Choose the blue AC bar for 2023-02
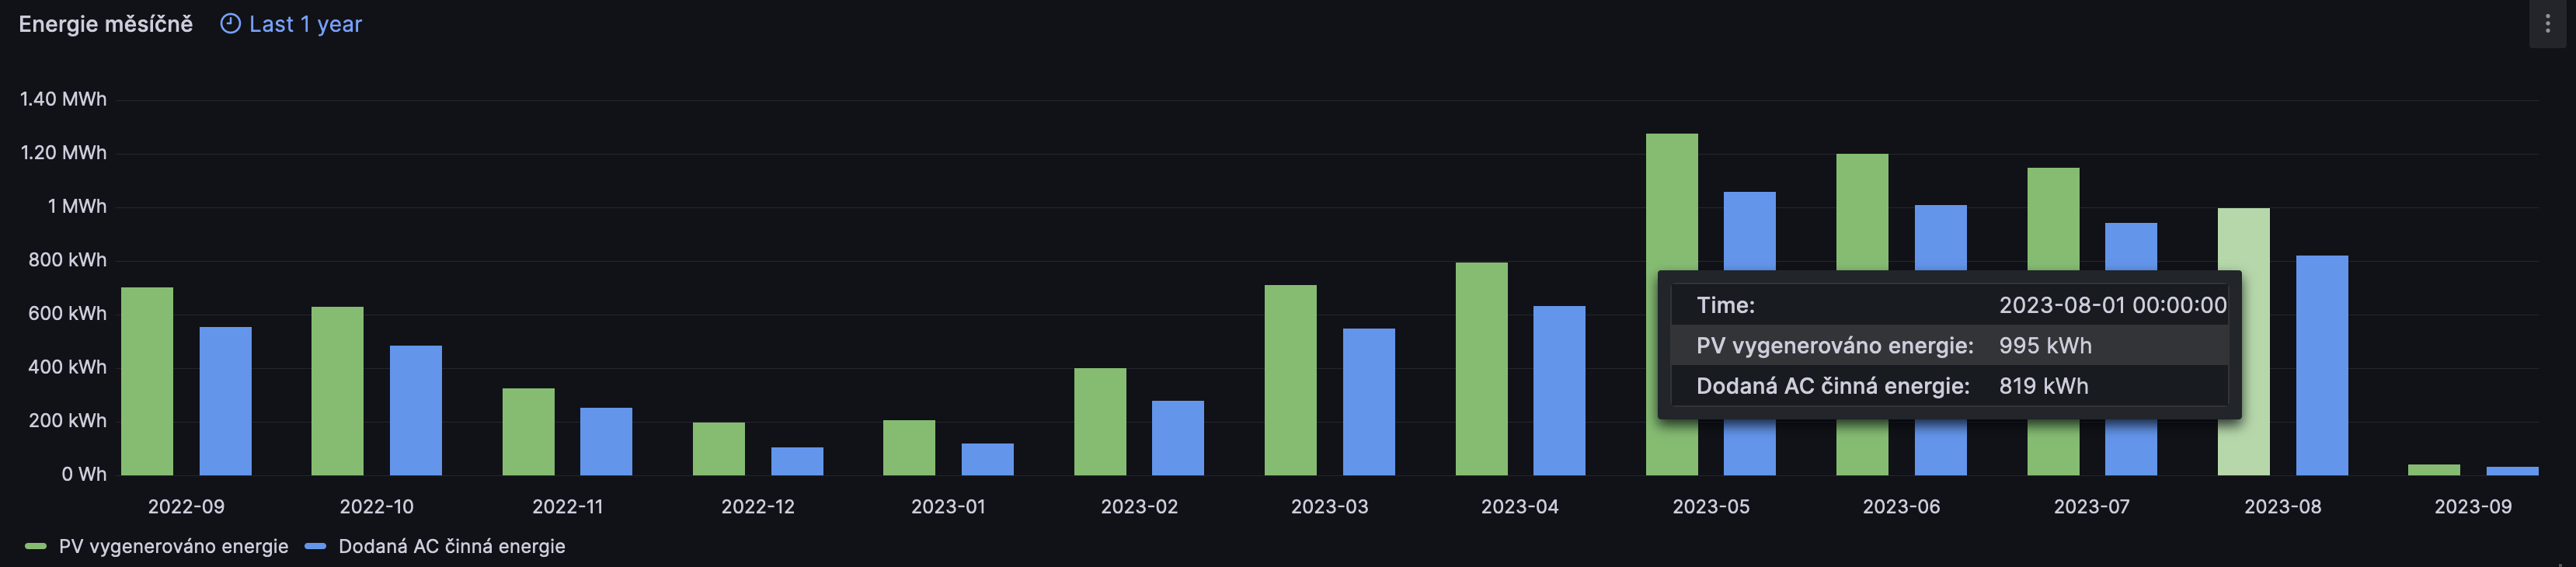 coord(1178,438)
